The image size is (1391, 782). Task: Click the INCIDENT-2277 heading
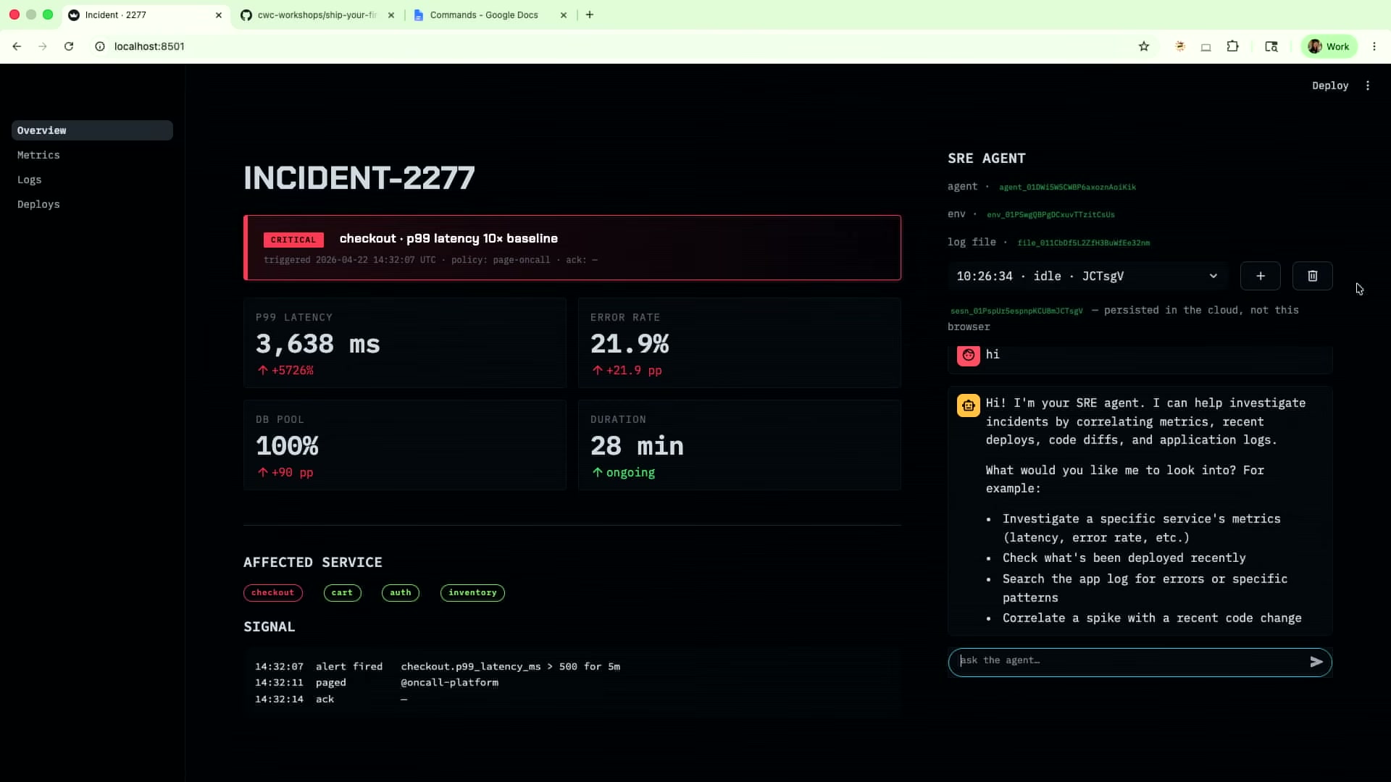359,178
